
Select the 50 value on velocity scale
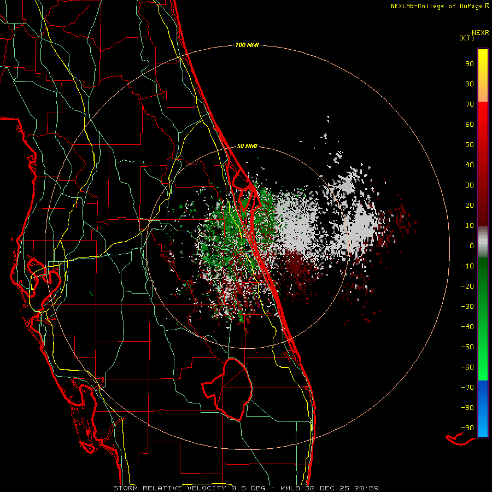pos(470,145)
